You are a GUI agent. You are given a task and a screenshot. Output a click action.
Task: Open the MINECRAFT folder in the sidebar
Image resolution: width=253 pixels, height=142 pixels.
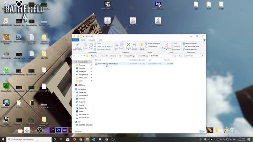click(83, 78)
